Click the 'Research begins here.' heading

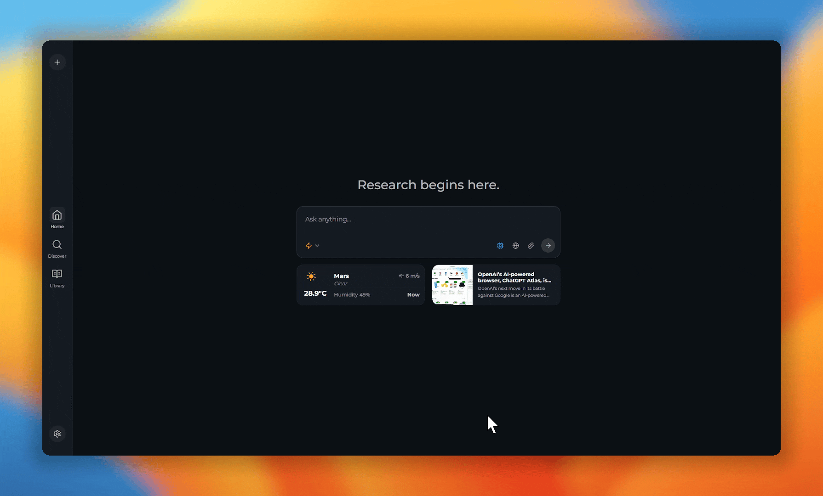[x=428, y=185]
